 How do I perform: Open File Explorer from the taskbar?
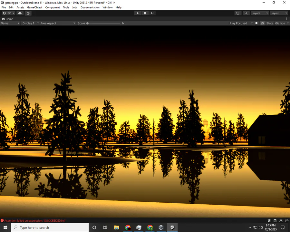click(117, 227)
